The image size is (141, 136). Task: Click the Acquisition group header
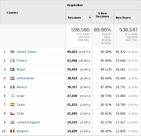click(75, 5)
